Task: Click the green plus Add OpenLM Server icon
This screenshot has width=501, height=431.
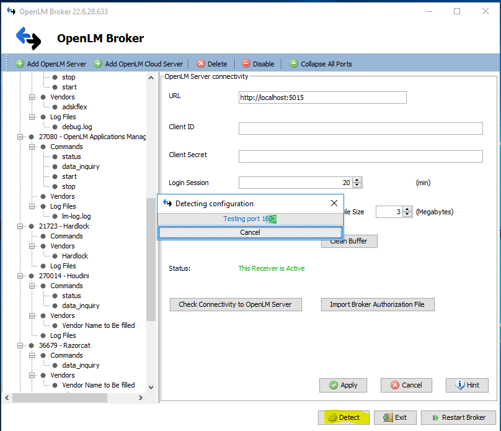Action: [19, 63]
